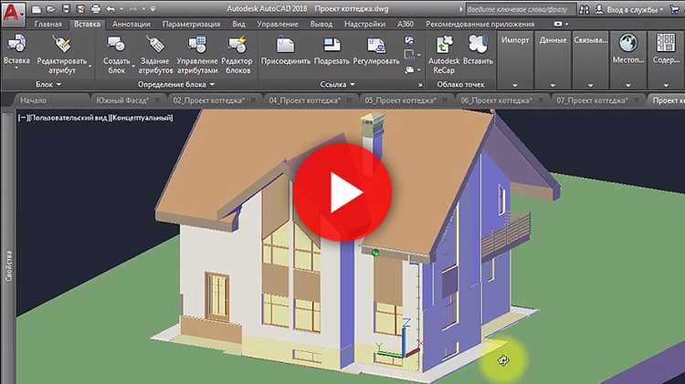The height and width of the screenshot is (384, 685).
Task: Switch to the Главная ribbon tab
Action: 48,25
